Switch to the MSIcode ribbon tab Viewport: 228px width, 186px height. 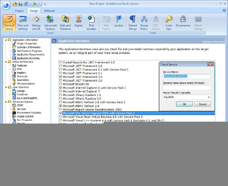click(x=49, y=11)
